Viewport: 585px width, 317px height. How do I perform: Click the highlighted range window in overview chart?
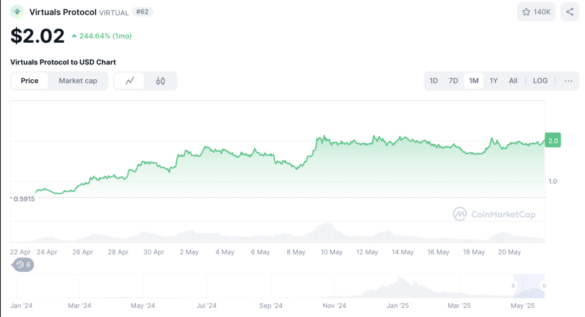pos(529,286)
